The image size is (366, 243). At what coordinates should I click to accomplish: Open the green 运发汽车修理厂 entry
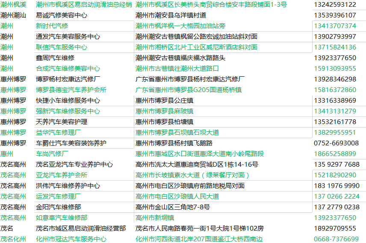[x=58, y=197]
